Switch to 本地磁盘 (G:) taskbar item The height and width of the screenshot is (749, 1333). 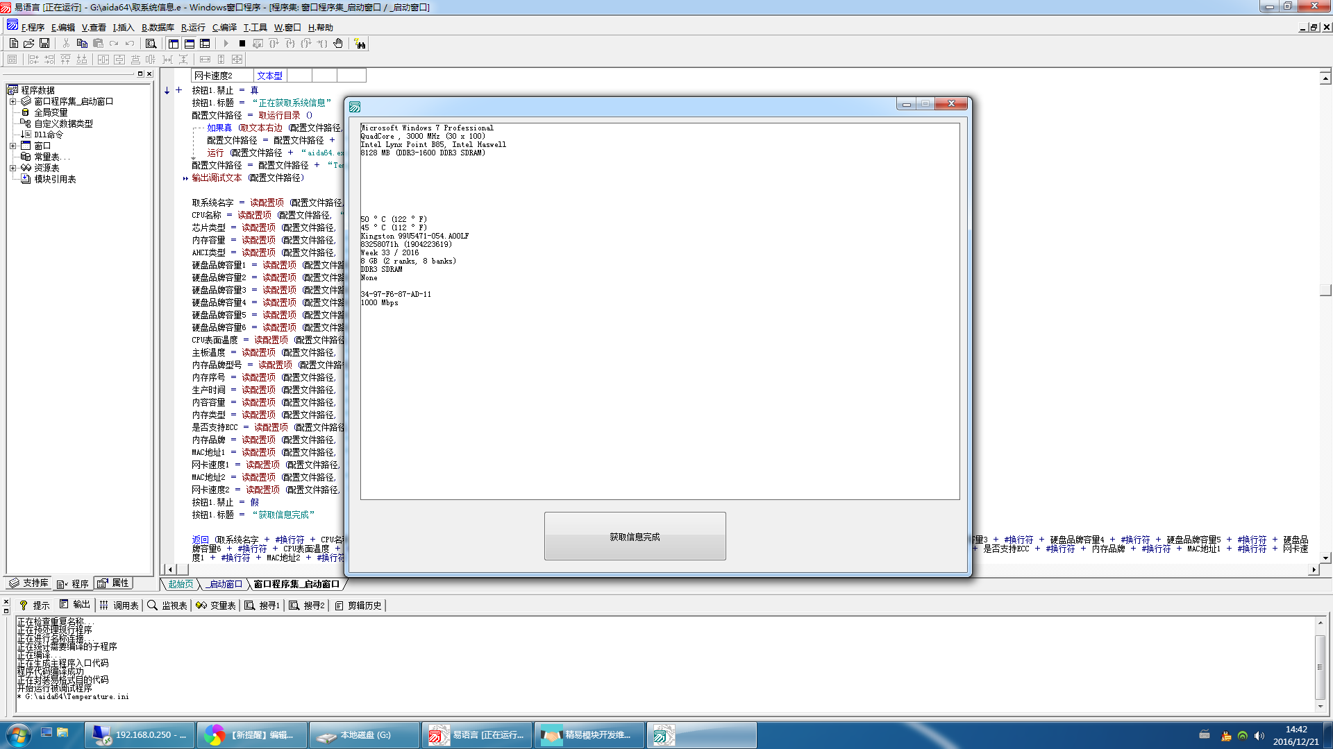pos(364,735)
